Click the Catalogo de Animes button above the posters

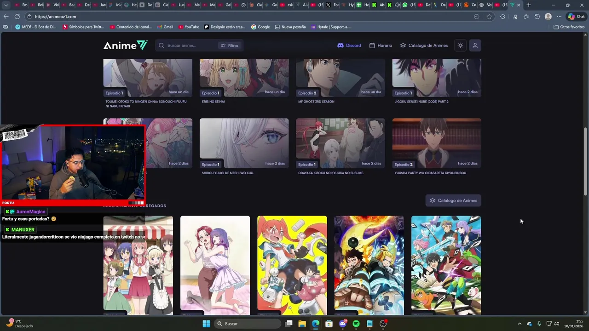pos(453,200)
